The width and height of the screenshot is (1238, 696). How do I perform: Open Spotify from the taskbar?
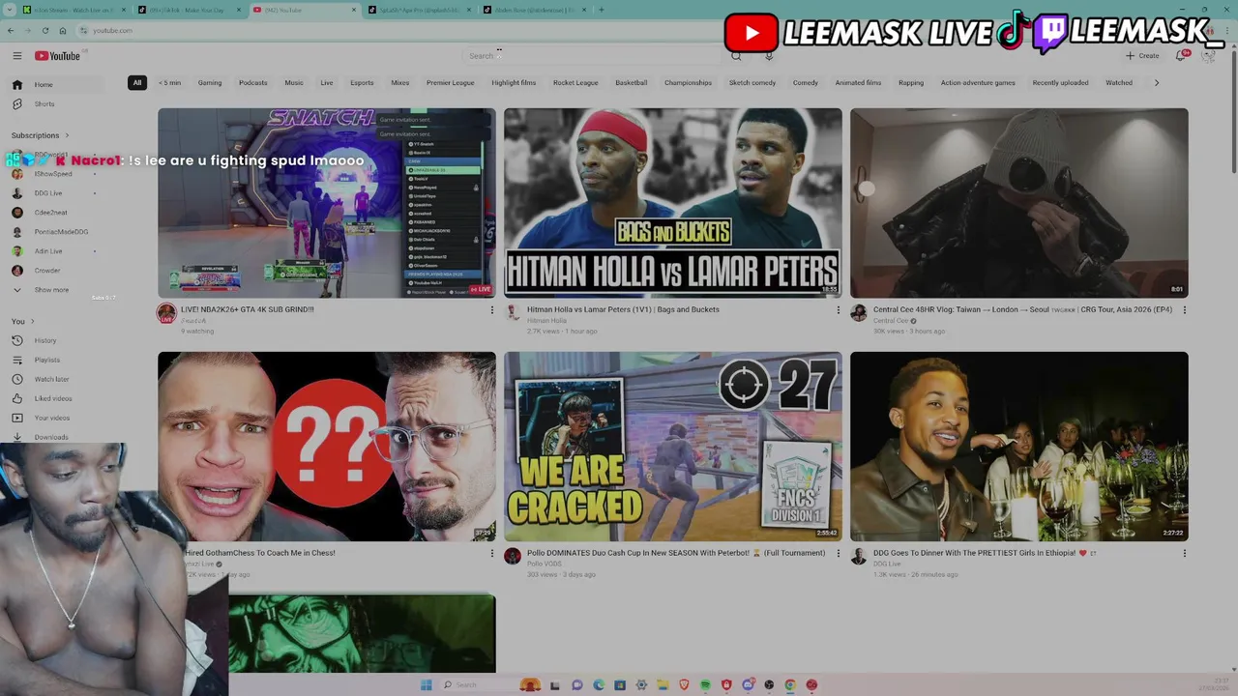(705, 684)
